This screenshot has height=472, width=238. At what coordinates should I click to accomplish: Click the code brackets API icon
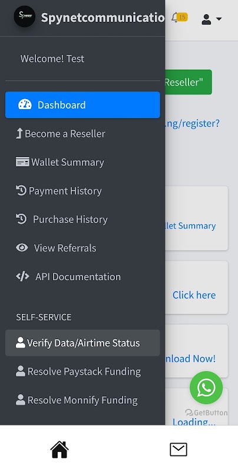(22, 276)
